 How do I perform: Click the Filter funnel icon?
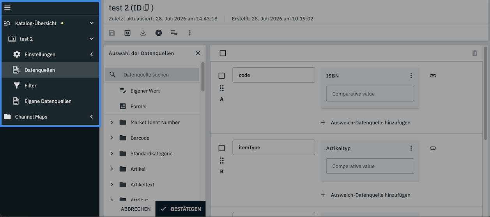coord(17,86)
